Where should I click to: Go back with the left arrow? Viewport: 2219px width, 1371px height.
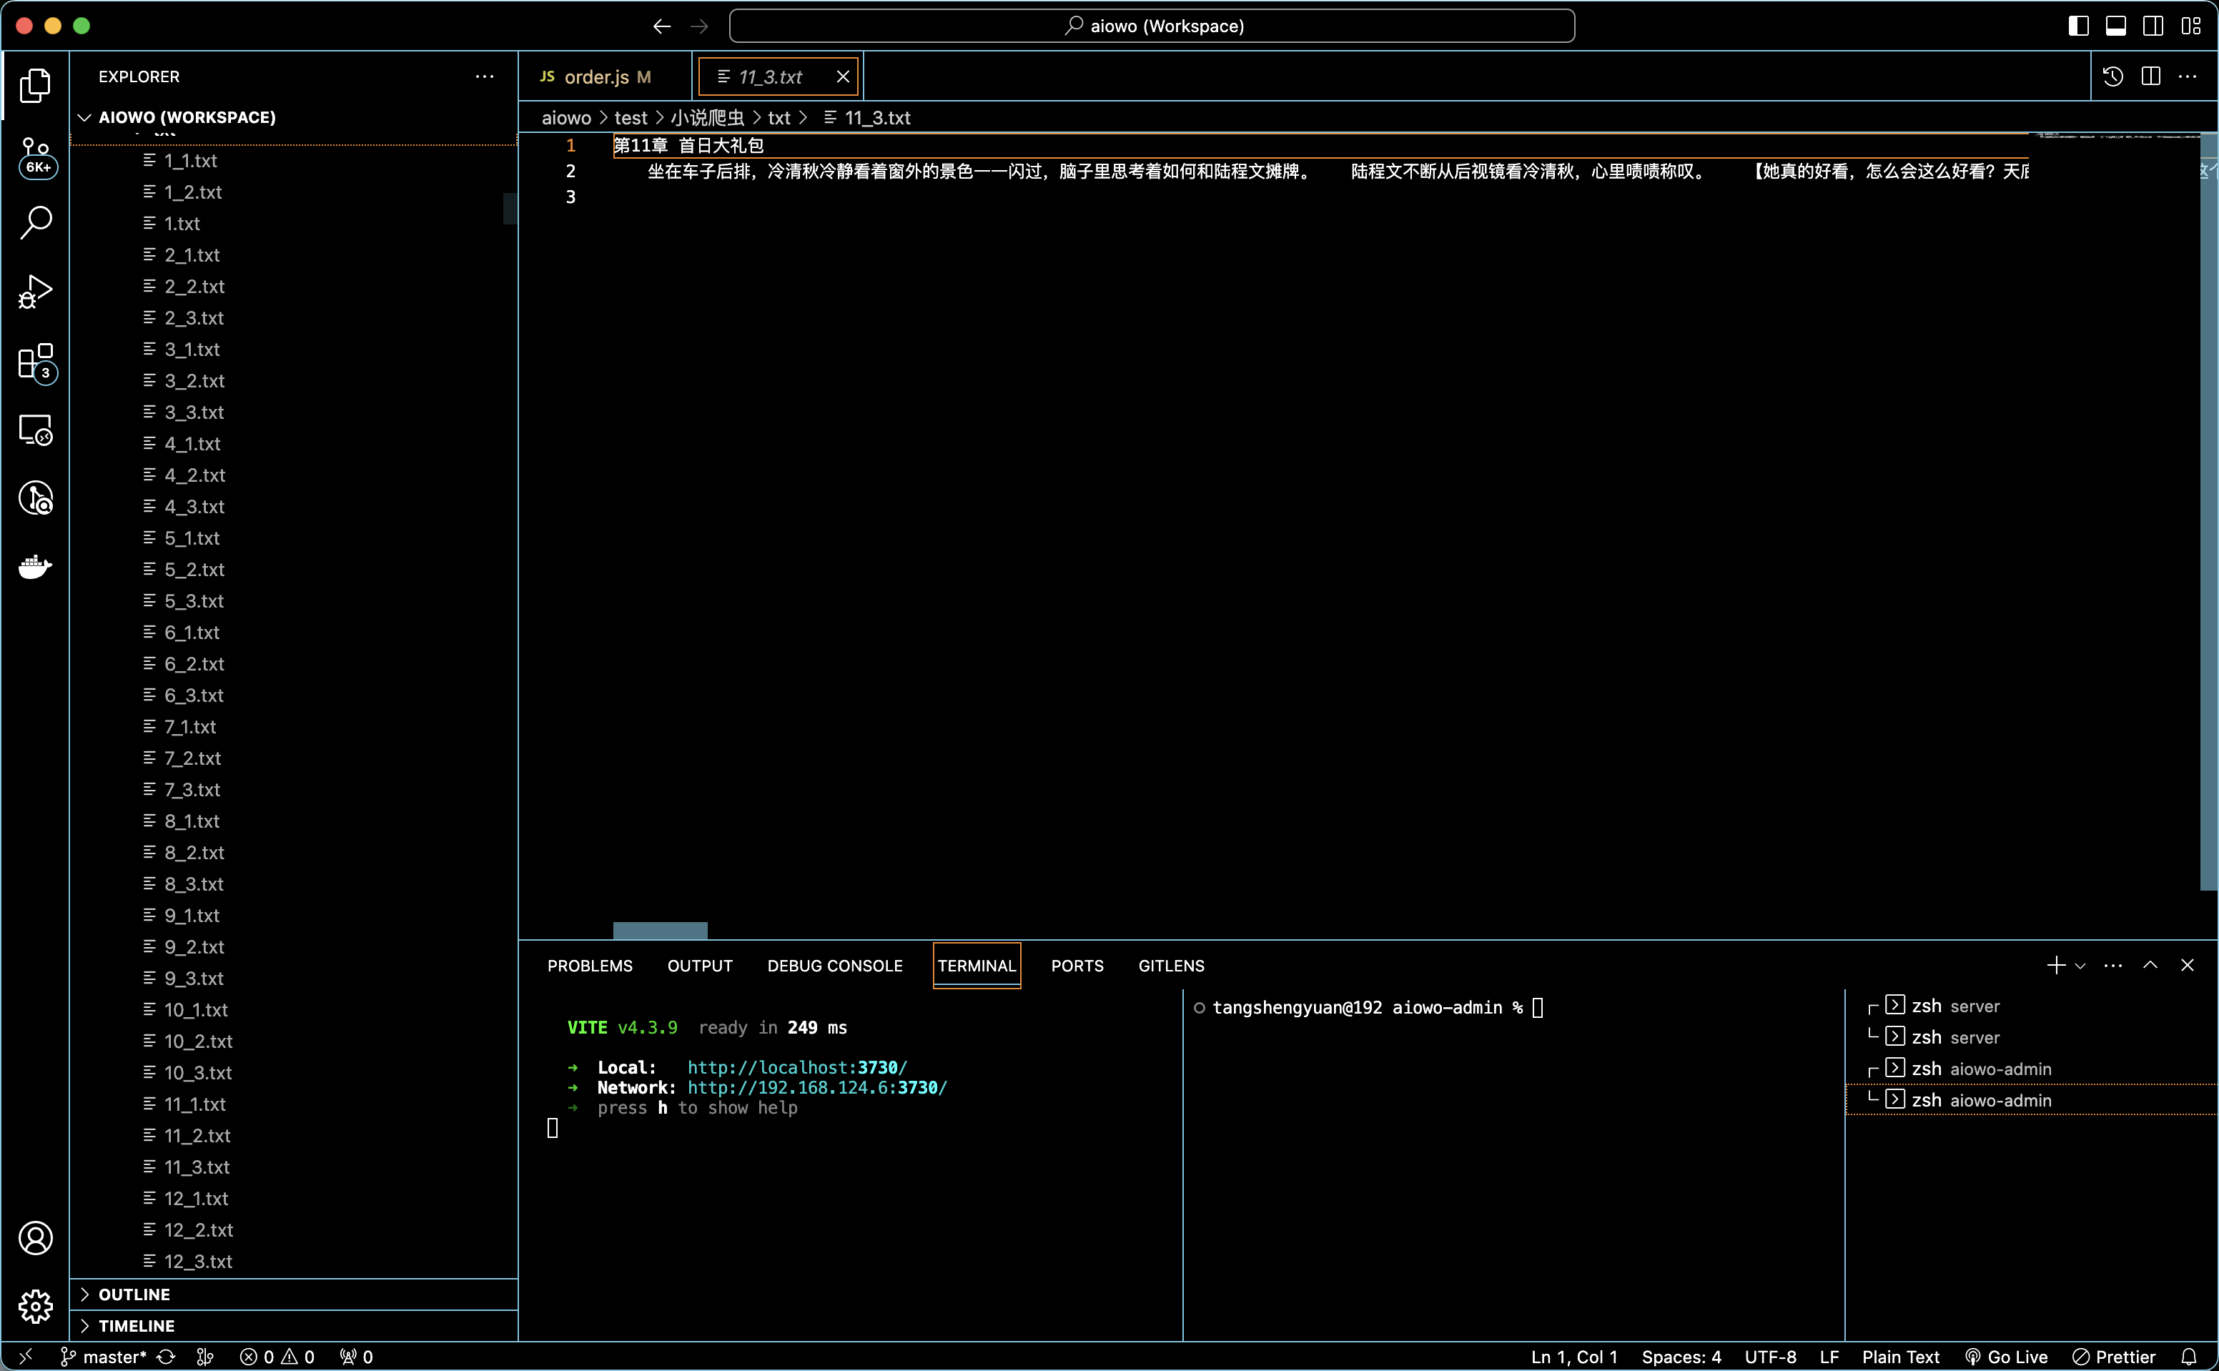[x=662, y=26]
